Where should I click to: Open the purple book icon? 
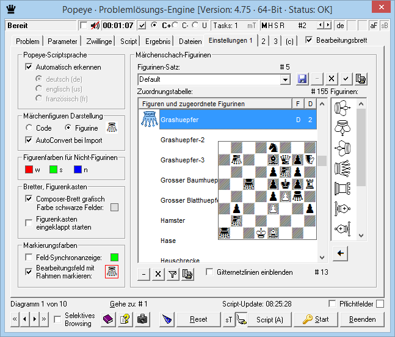tap(108, 319)
